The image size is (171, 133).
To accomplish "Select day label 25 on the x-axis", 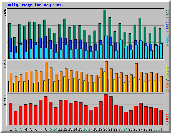I will 130,129.
